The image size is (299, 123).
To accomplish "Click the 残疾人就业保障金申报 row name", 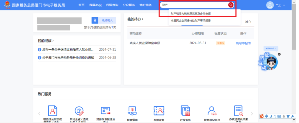I will (145, 43).
